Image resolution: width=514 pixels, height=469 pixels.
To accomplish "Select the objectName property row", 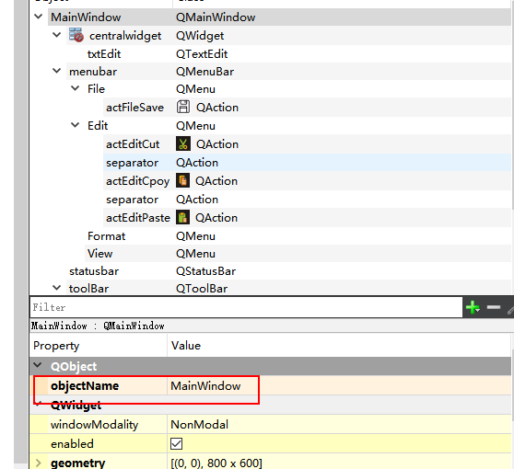I will (272, 385).
